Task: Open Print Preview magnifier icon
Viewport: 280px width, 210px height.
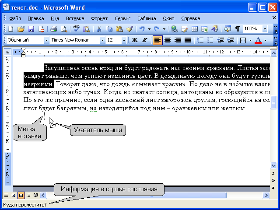Action: click(x=64, y=29)
